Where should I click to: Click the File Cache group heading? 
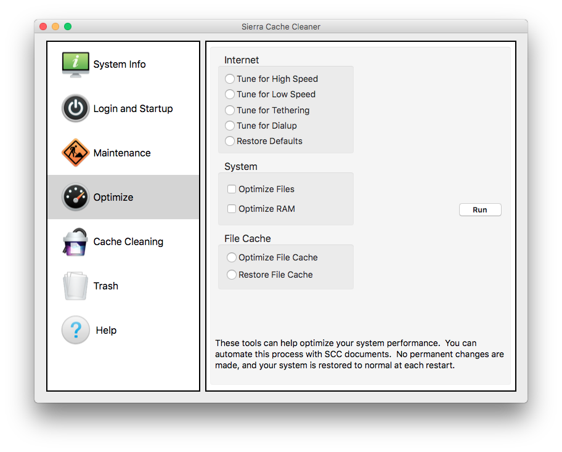pyautogui.click(x=247, y=238)
